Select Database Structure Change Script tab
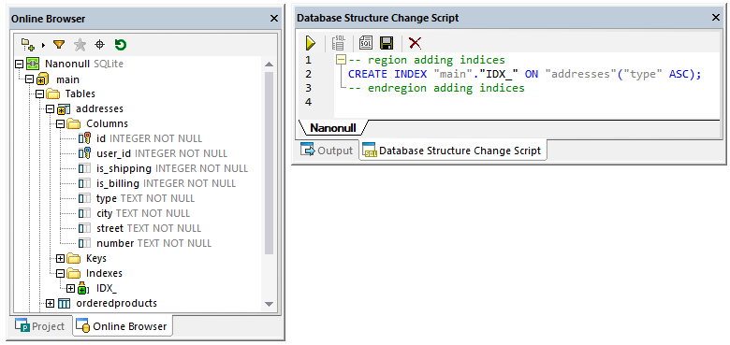The width and height of the screenshot is (730, 345). tap(453, 151)
